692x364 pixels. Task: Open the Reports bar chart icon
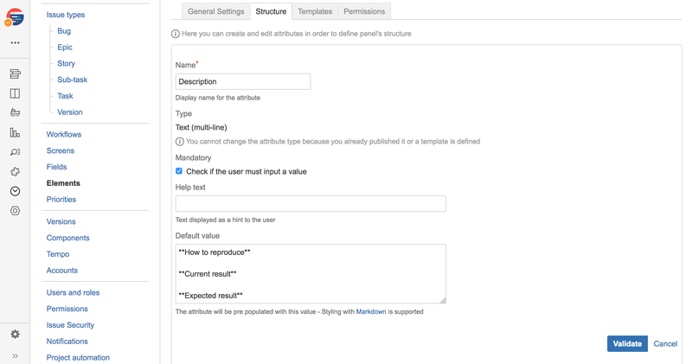15,132
